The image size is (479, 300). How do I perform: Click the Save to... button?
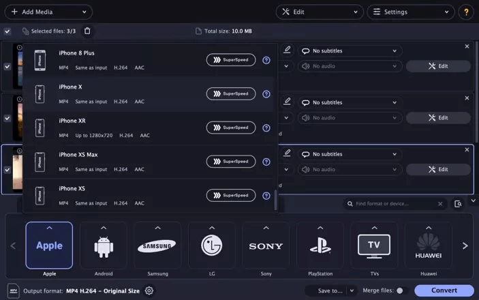click(x=330, y=290)
